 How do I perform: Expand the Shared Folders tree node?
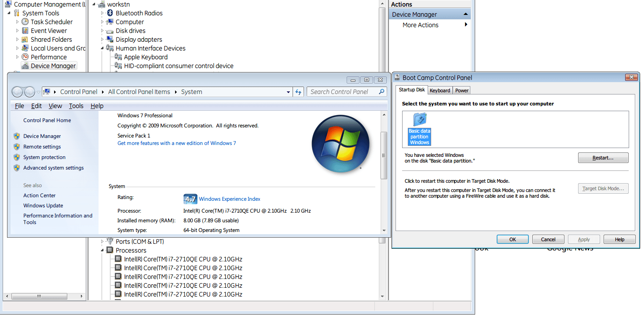tap(18, 40)
